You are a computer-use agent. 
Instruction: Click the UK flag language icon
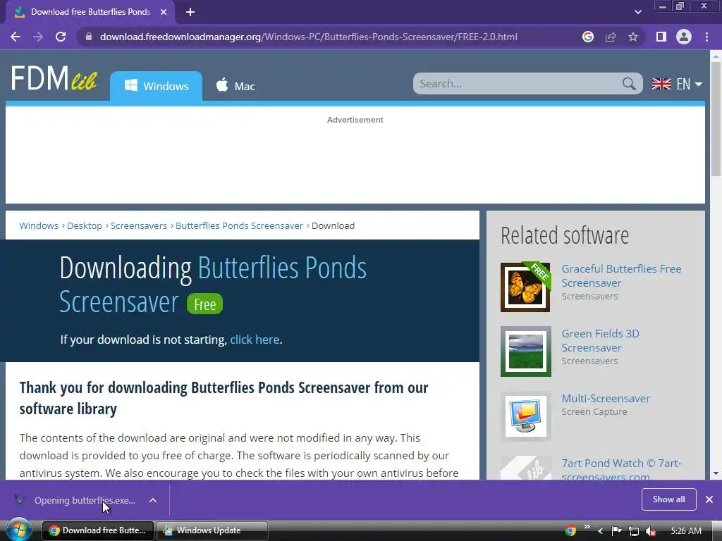(661, 84)
